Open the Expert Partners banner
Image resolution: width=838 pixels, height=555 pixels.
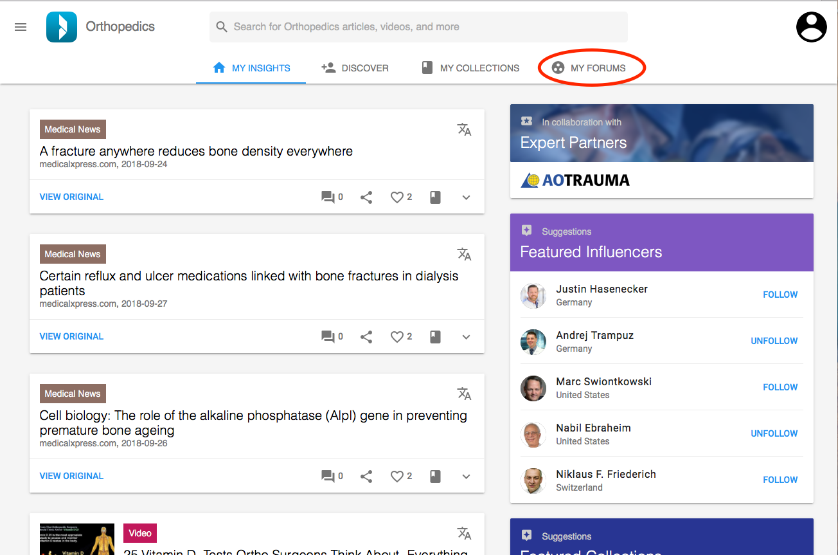tap(662, 133)
